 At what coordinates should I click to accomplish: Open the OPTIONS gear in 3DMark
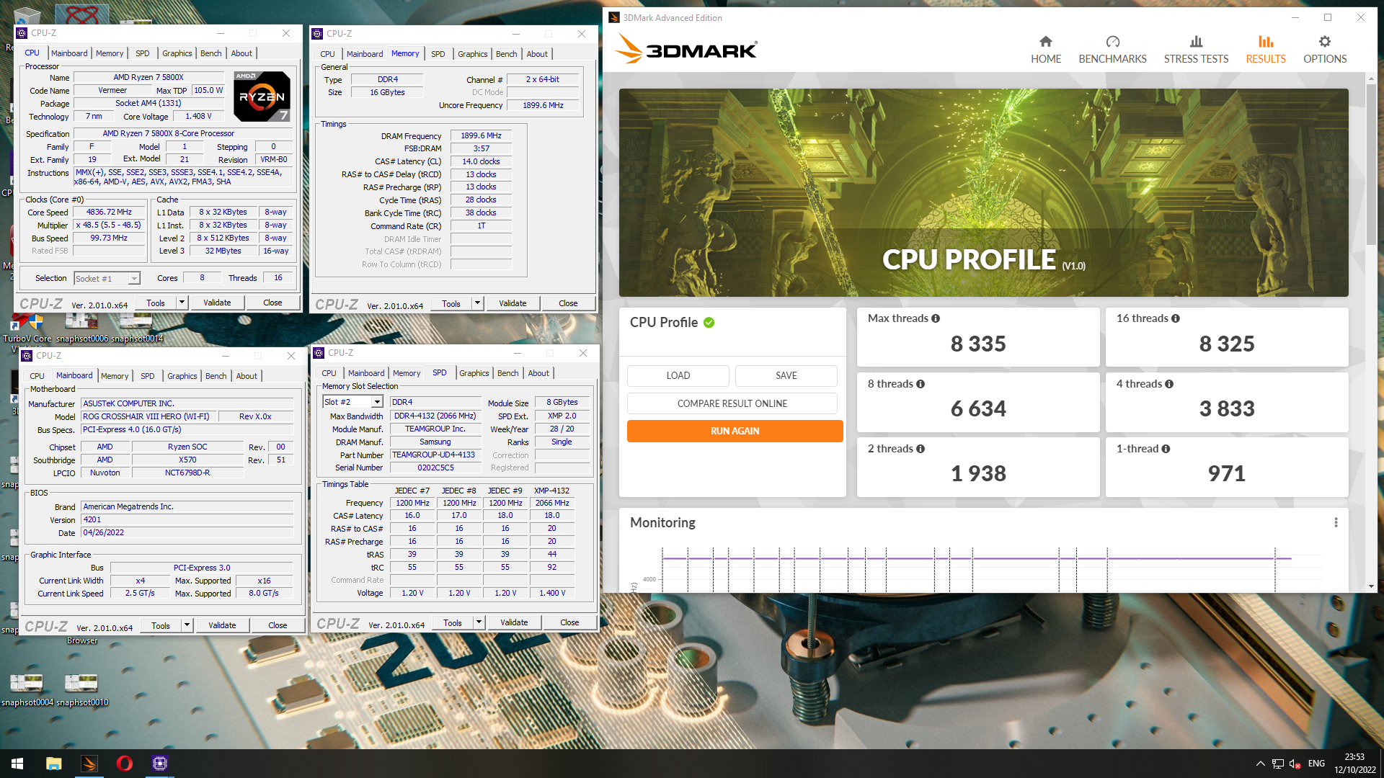pos(1324,50)
